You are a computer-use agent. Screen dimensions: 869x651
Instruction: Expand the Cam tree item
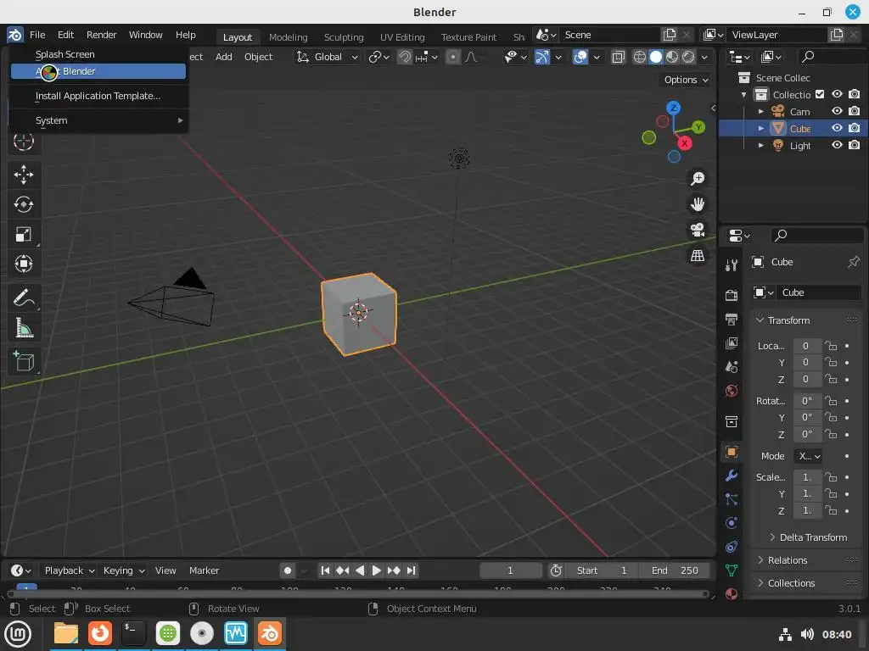click(x=761, y=112)
